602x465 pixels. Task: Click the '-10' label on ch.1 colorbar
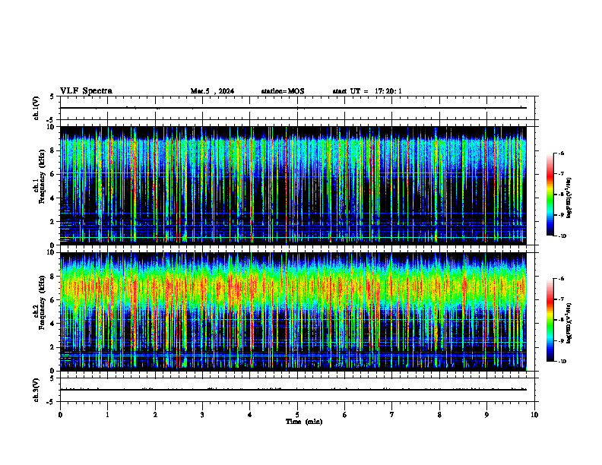coord(562,236)
